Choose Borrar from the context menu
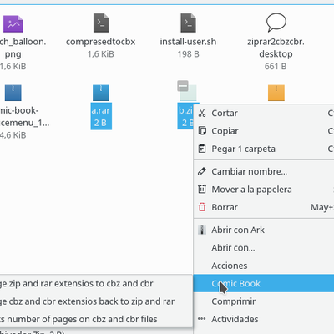This screenshot has width=334, height=334. [x=264, y=207]
